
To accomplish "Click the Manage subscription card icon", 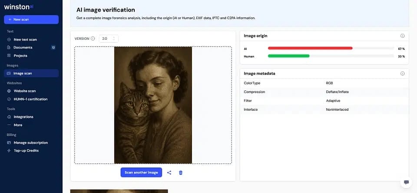I will [x=9, y=143].
